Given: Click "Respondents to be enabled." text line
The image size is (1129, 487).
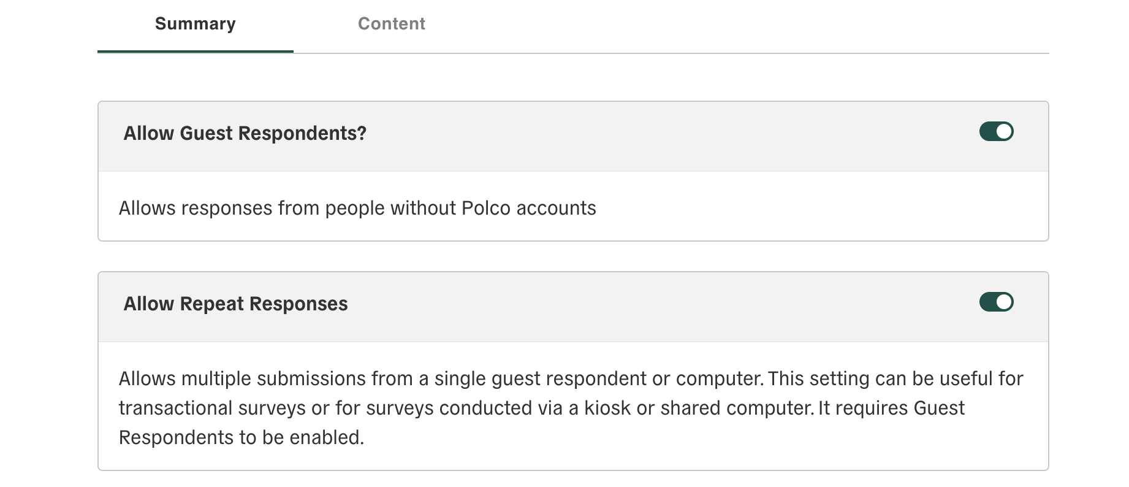Looking at the screenshot, I should point(241,437).
